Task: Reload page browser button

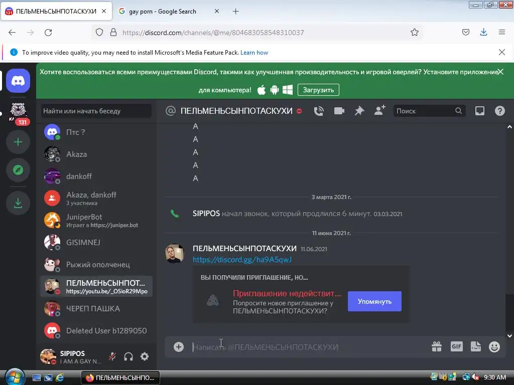Action: pos(48,33)
